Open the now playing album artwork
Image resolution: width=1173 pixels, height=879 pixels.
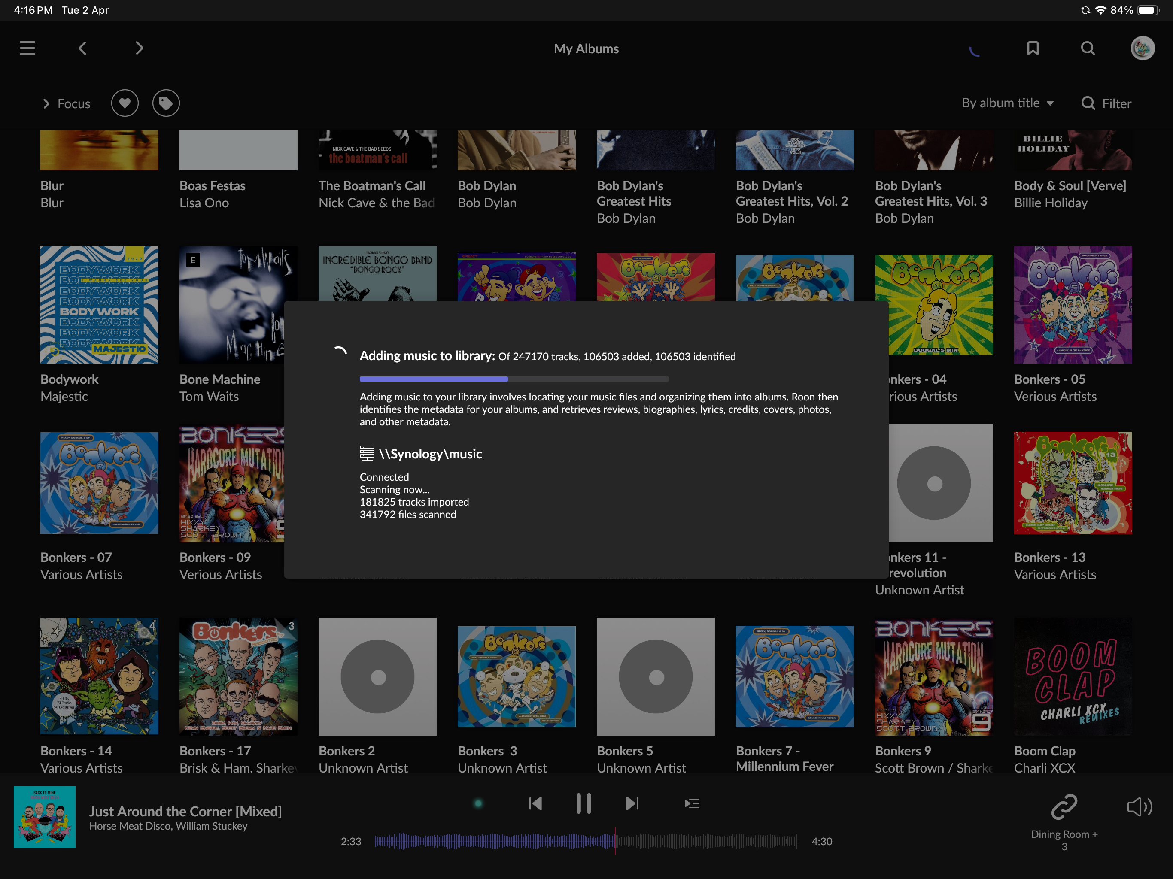(45, 817)
